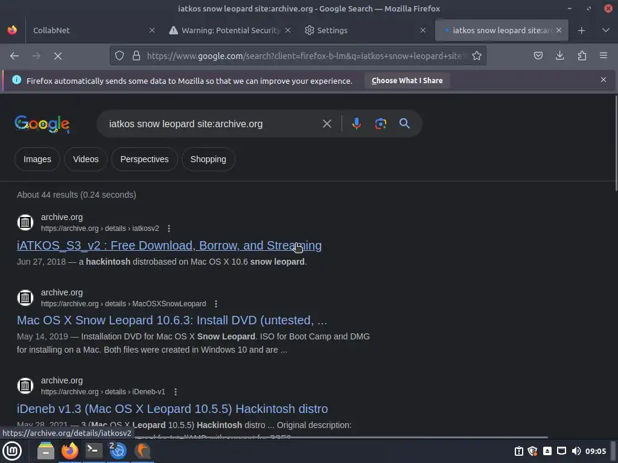Clear the Google search box
This screenshot has width=618, height=463.
327,124
